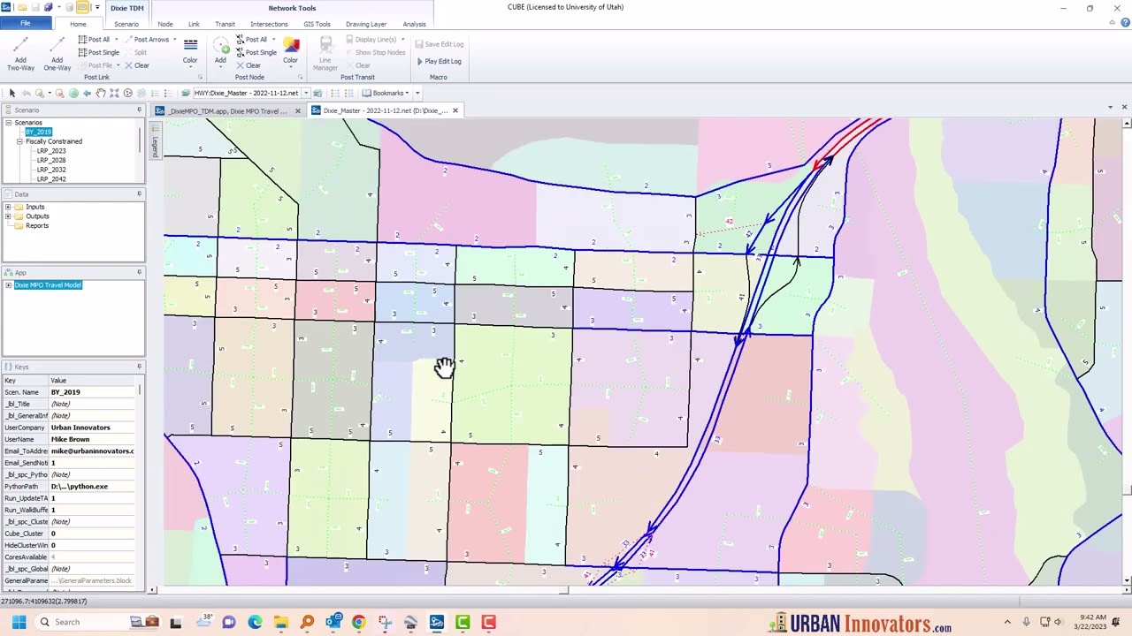Viewport: 1132px width, 636px height.
Task: Switch to the Transit ribbon tab
Action: point(225,24)
